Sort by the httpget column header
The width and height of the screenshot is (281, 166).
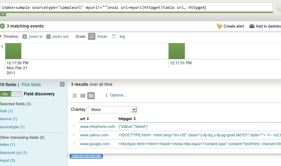pyautogui.click(x=127, y=119)
